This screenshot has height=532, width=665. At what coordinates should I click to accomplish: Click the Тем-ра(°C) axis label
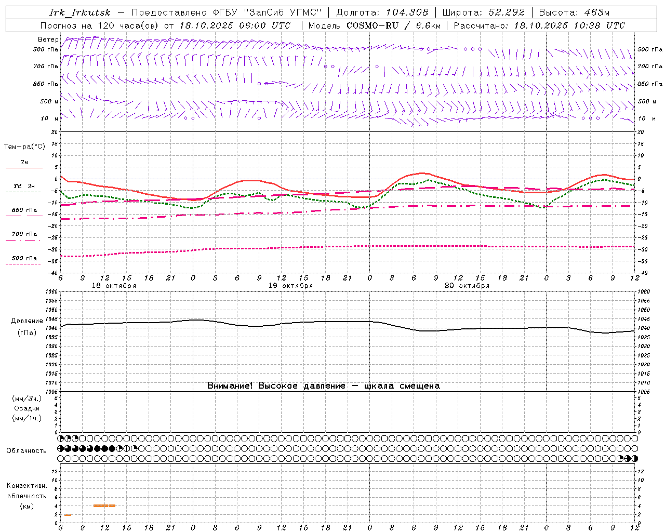[x=24, y=147]
